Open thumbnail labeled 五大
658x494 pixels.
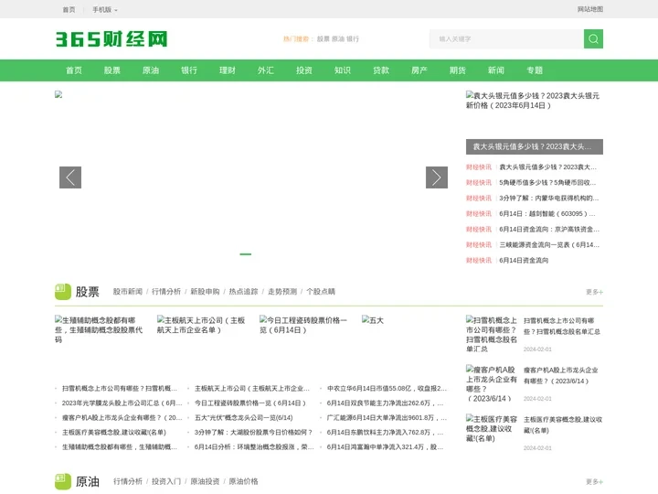click(x=373, y=320)
